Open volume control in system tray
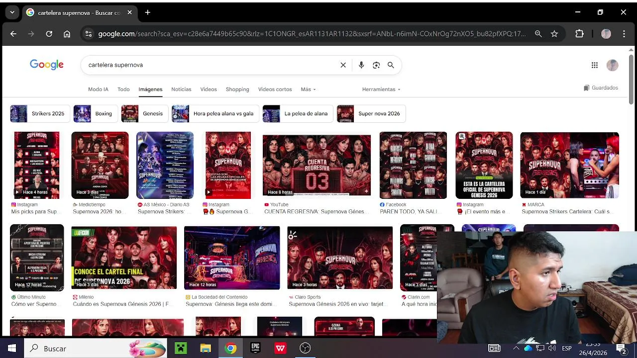Screen dimensions: 637x358 pos(552,348)
